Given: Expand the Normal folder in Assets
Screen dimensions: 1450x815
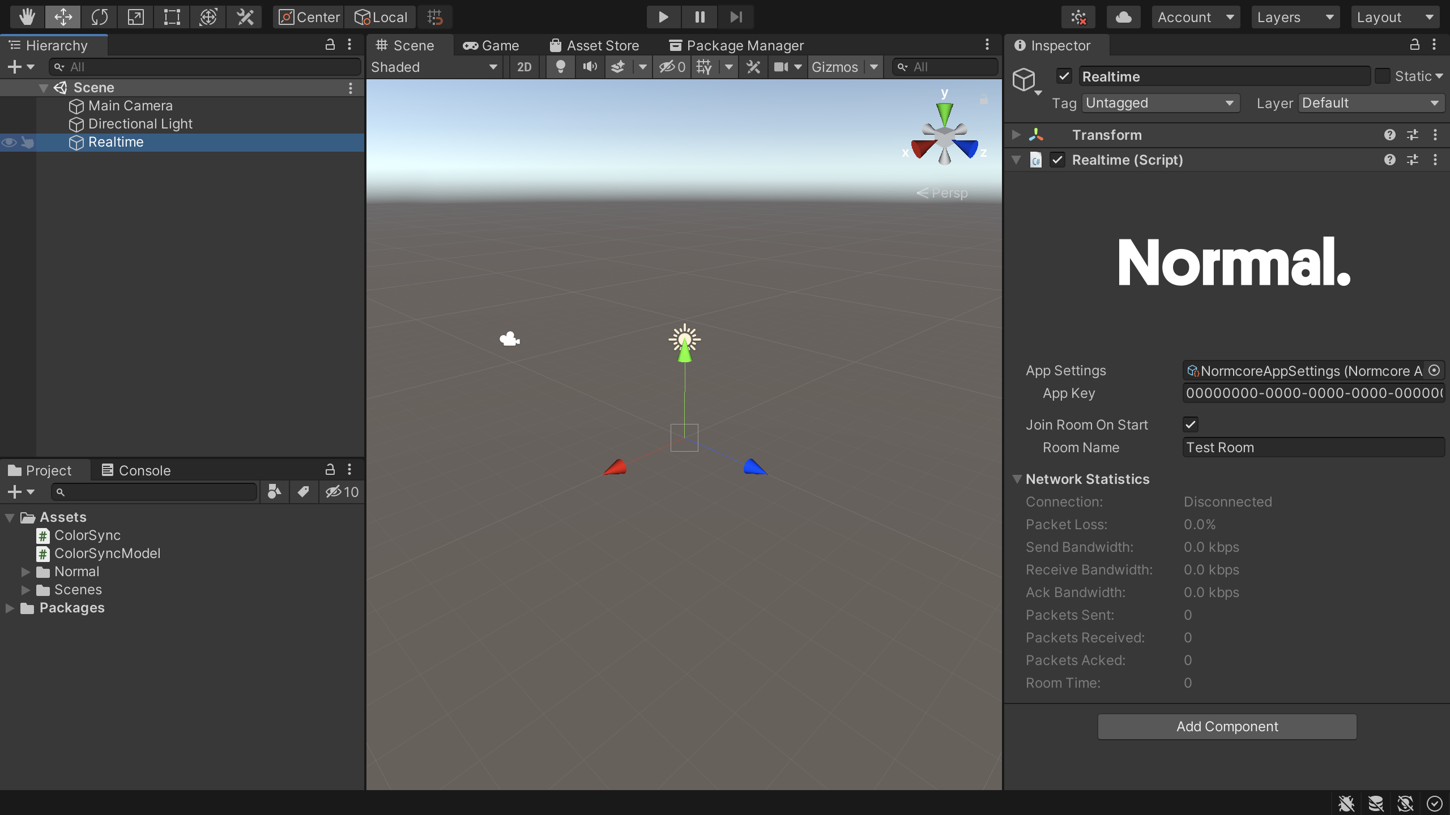Looking at the screenshot, I should 25,572.
